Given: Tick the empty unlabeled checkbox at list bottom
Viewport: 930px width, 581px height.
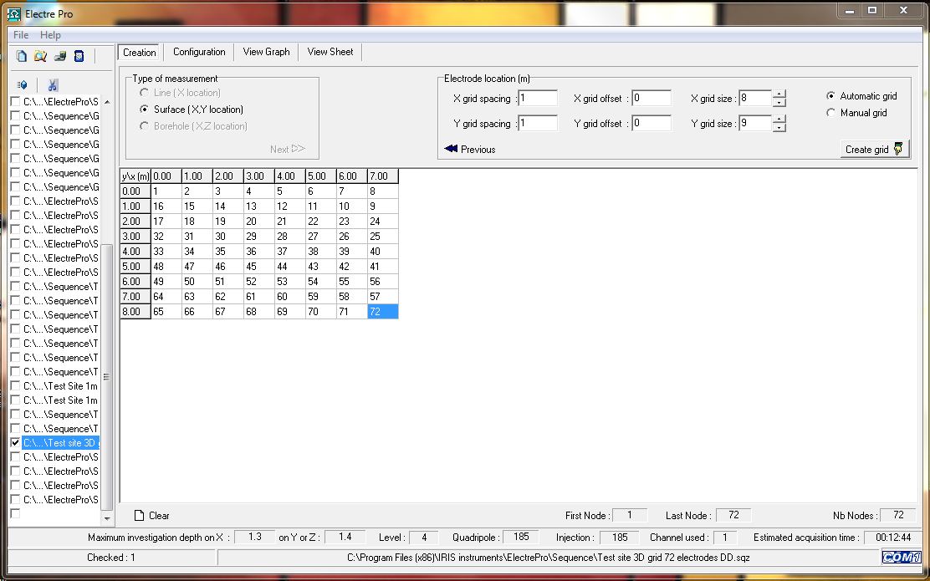Looking at the screenshot, I should pyautogui.click(x=15, y=513).
